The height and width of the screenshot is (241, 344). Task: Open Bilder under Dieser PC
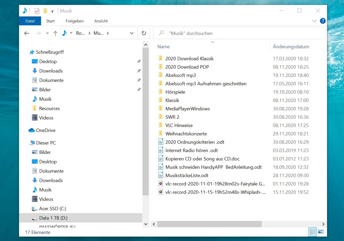click(45, 152)
